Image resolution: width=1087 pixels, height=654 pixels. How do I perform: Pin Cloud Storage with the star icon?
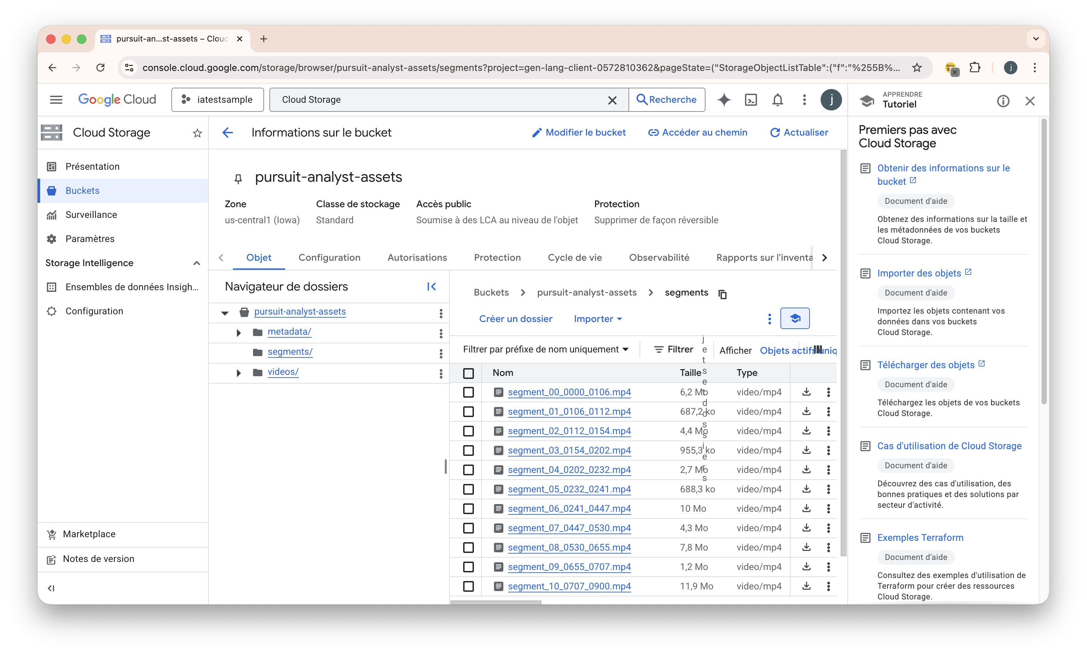[x=197, y=133]
